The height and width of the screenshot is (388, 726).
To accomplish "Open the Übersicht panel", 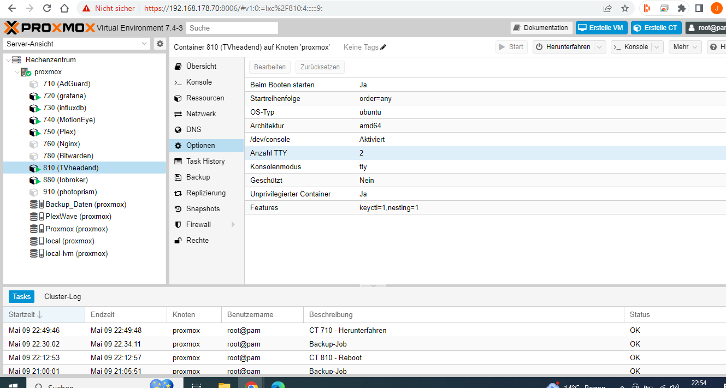I will (206, 66).
